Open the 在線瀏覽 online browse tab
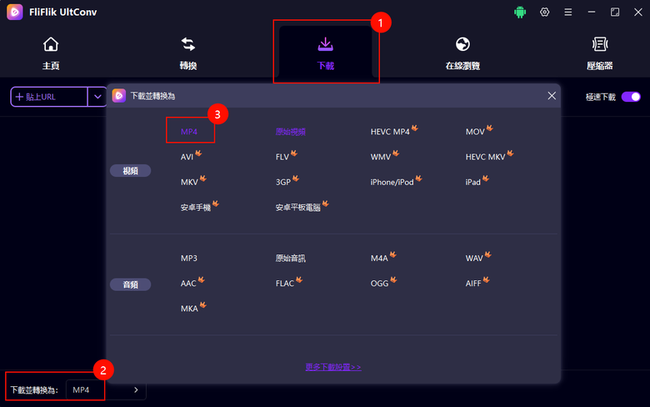 click(462, 54)
